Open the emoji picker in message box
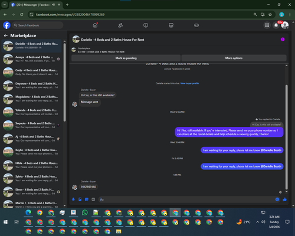This screenshot has height=236, width=295. click(x=277, y=199)
